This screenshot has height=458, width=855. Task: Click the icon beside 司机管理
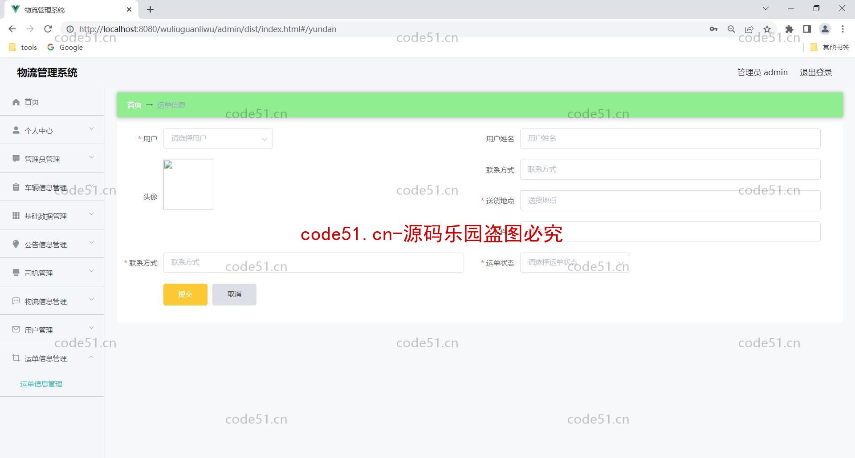pyautogui.click(x=16, y=272)
